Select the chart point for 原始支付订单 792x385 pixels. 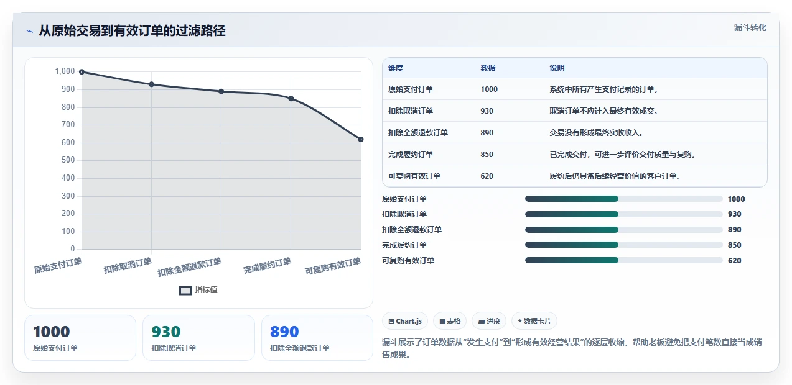pyautogui.click(x=82, y=72)
